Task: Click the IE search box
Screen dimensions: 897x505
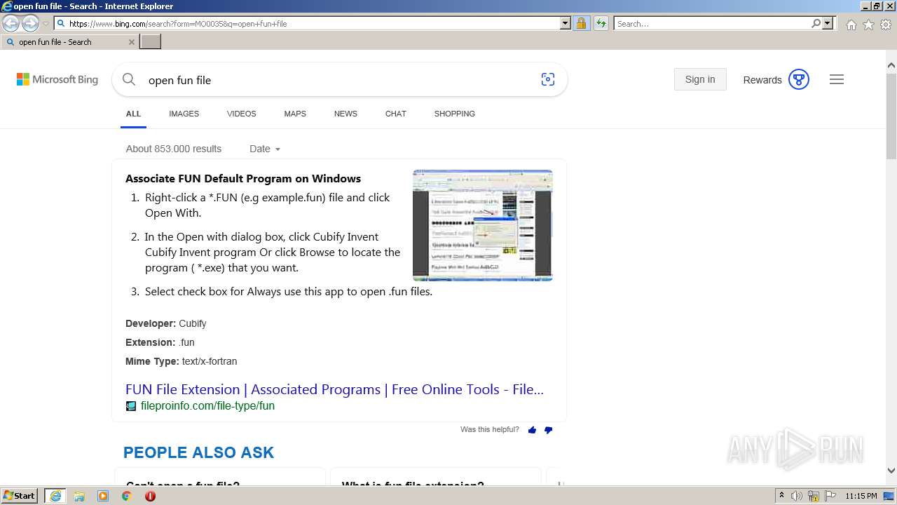Action: point(712,24)
